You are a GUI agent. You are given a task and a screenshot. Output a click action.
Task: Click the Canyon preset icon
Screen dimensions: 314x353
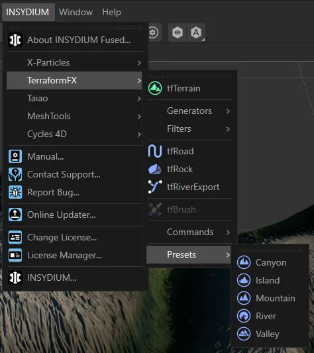(x=244, y=262)
